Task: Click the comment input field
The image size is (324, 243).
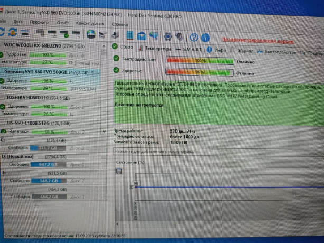Action: (x=218, y=152)
